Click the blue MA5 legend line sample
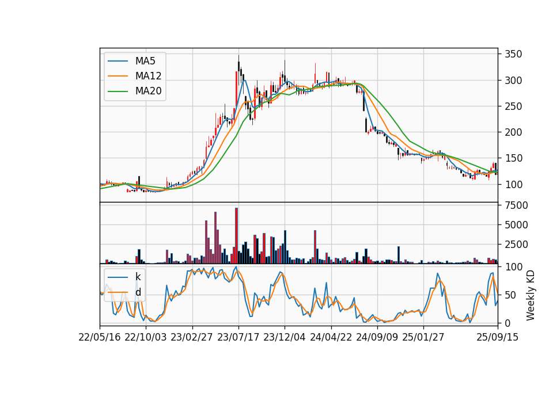This screenshot has height=397, width=553. pos(118,61)
